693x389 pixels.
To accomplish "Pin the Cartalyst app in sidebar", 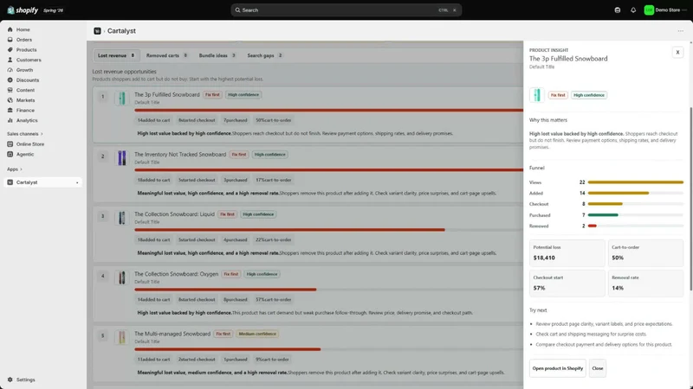I will 77,182.
